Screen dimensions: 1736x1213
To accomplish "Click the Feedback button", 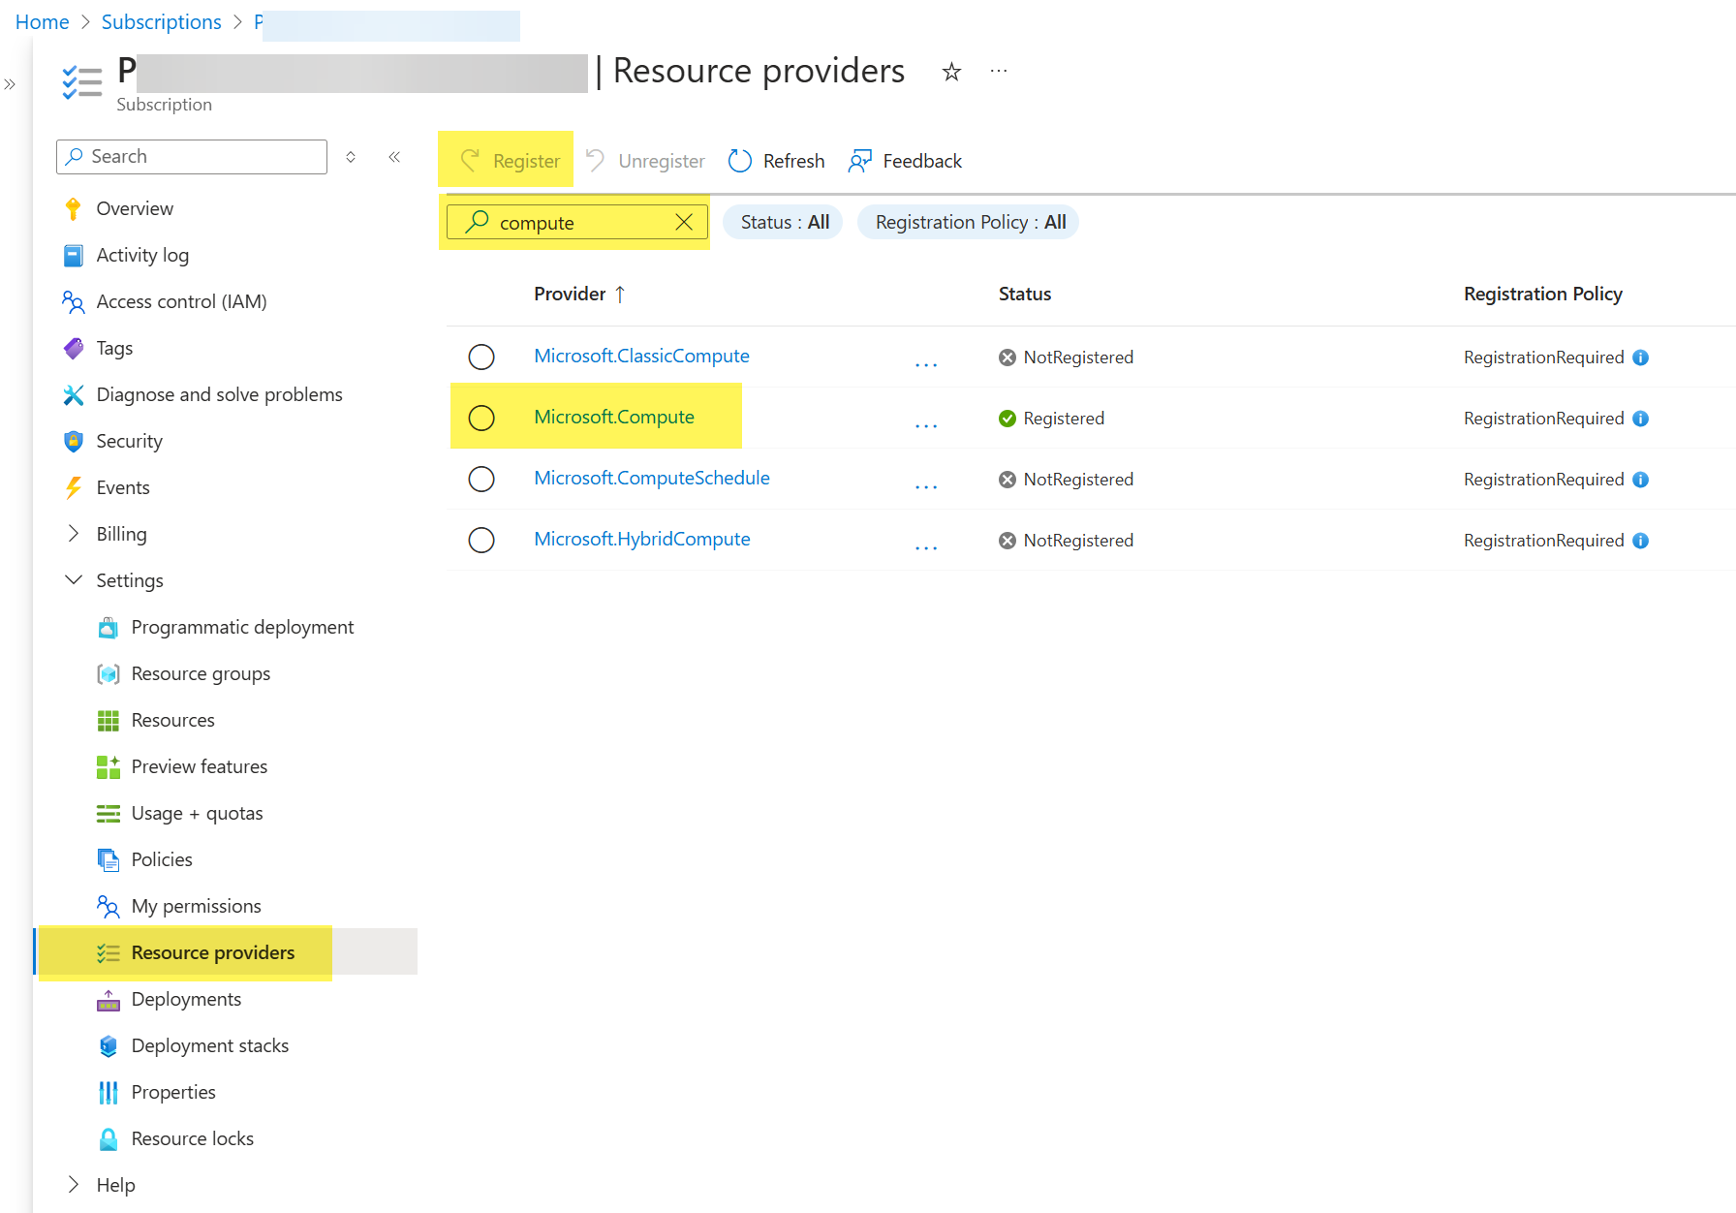I will (x=905, y=161).
